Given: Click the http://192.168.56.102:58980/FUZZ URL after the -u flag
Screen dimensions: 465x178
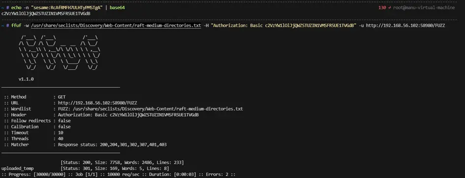Looking at the screenshot, I should 405,25.
